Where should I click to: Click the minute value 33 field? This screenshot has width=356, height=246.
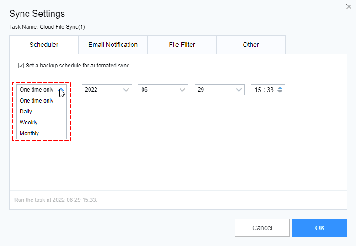pos(270,90)
